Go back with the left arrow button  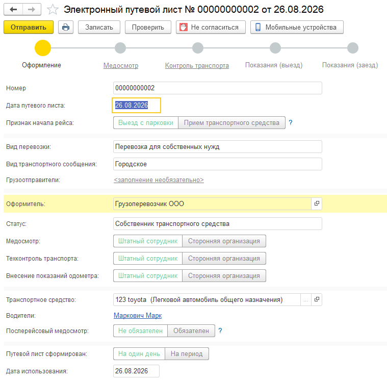[x=13, y=9]
